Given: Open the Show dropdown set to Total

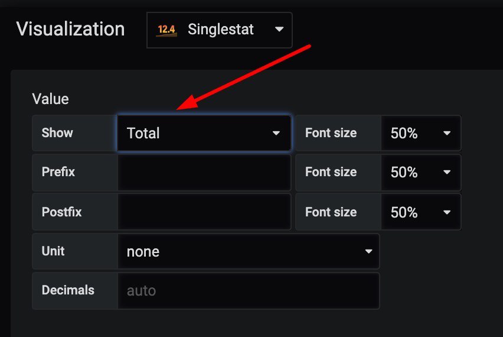Looking at the screenshot, I should coord(204,133).
